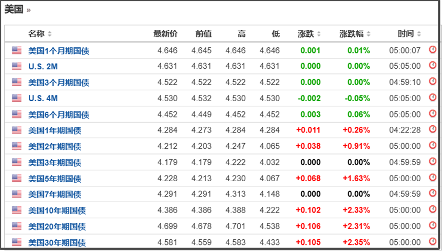This screenshot has width=444, height=251.
Task: Open the 美国3年期国债 bond link
Action: (54, 162)
